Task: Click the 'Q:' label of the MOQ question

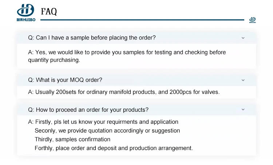Action: click(31, 80)
